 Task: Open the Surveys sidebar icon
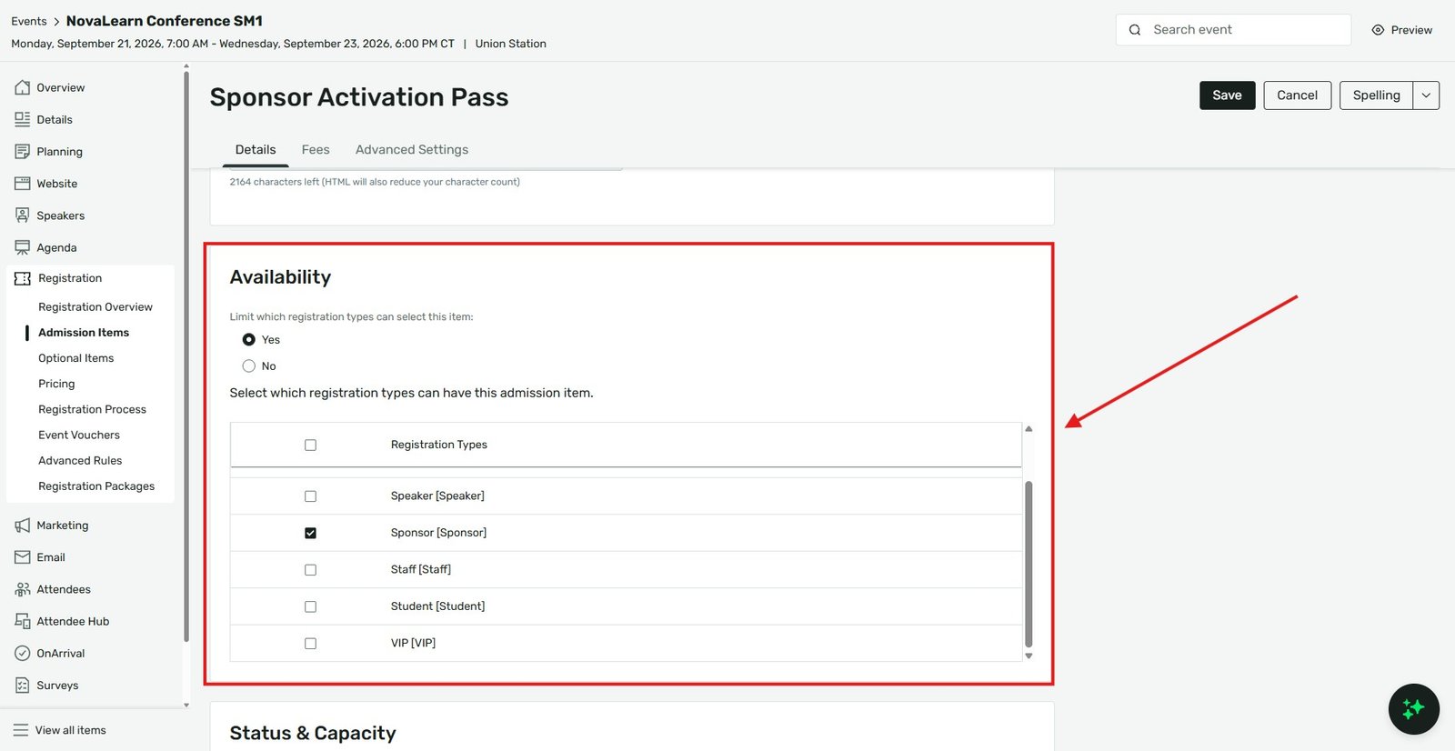coord(23,686)
